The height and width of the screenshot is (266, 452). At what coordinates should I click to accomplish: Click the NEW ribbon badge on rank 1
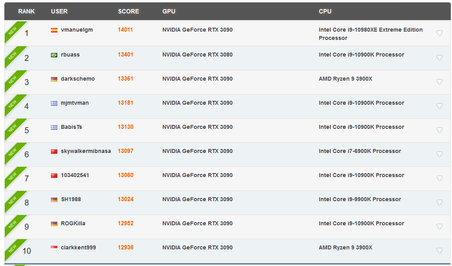point(13,30)
